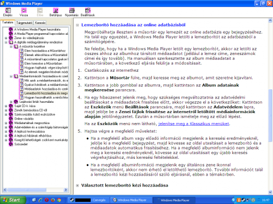Switch to the Tárgymutató tab
Screen dimensions: 273x204
(x=24, y=23)
